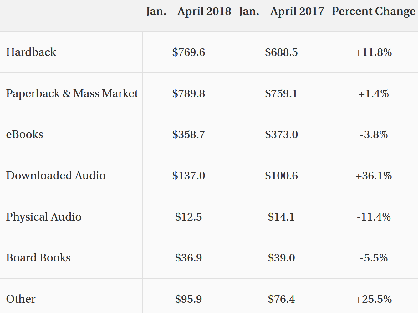Click the -5.5% Board Books cell
Screen dimensions: 418x313
coord(374,258)
